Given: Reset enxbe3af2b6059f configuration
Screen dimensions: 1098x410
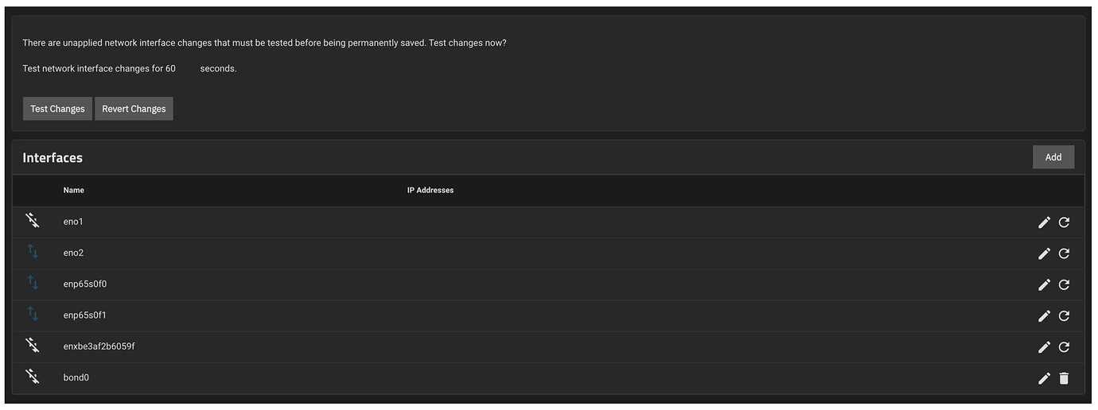Looking at the screenshot, I should [1064, 347].
